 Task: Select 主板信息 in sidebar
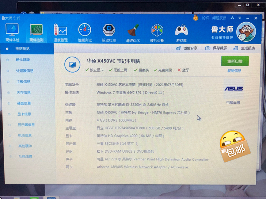tap(23, 82)
